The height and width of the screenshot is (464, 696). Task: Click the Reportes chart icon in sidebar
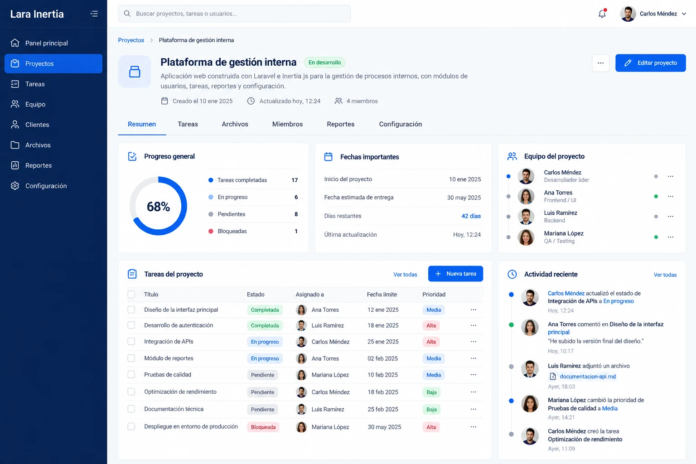point(15,165)
